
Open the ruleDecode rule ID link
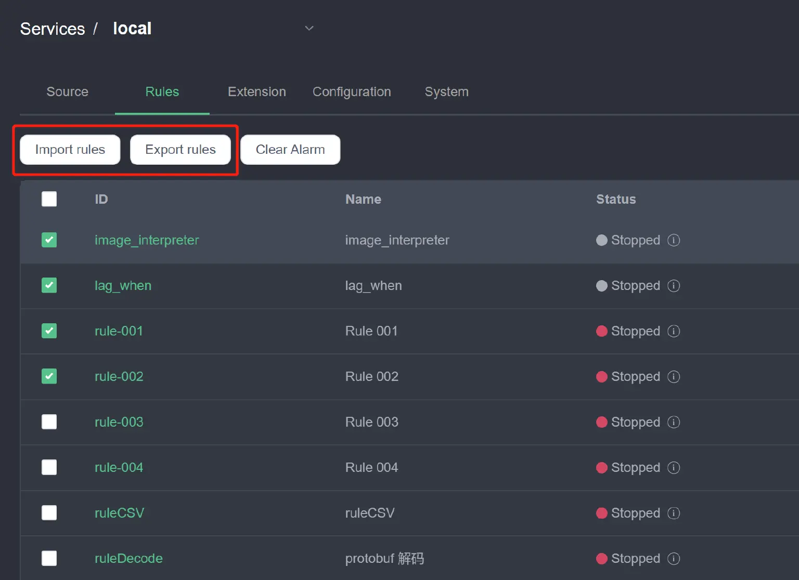pyautogui.click(x=128, y=559)
